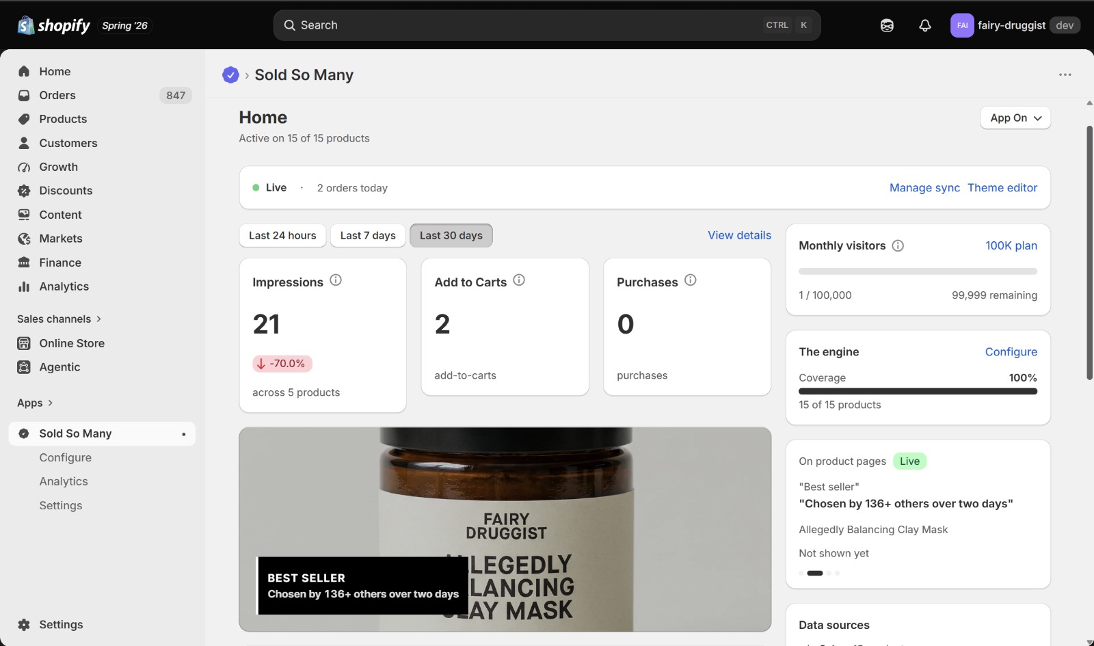The image size is (1094, 646).
Task: Show Monthly visitors info icon
Action: (x=898, y=245)
